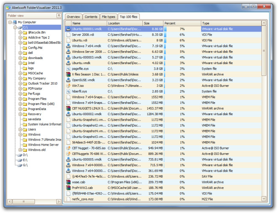Click the VMware icon beside OpenSUSE.vmdk
The width and height of the screenshot is (278, 213).
coord(68,80)
